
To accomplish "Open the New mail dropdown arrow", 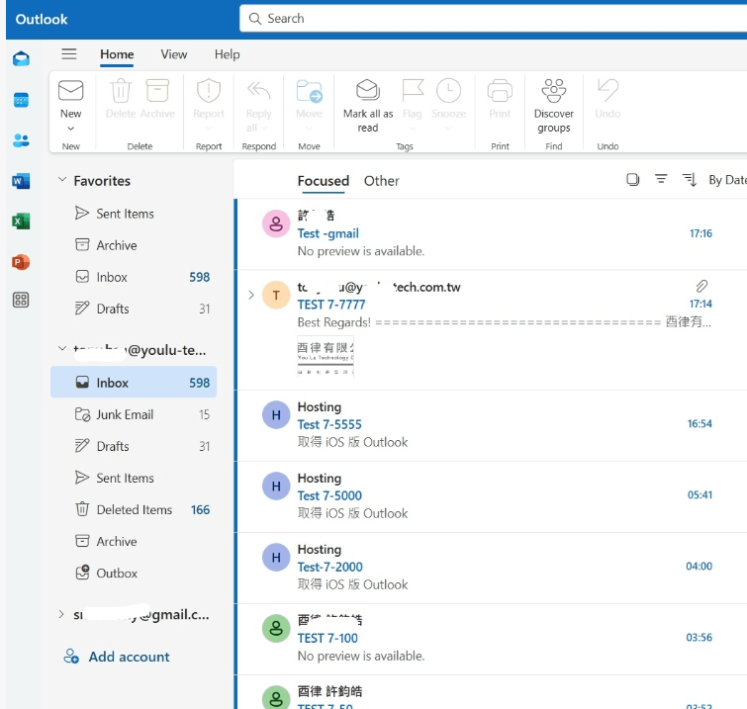I will 70,129.
